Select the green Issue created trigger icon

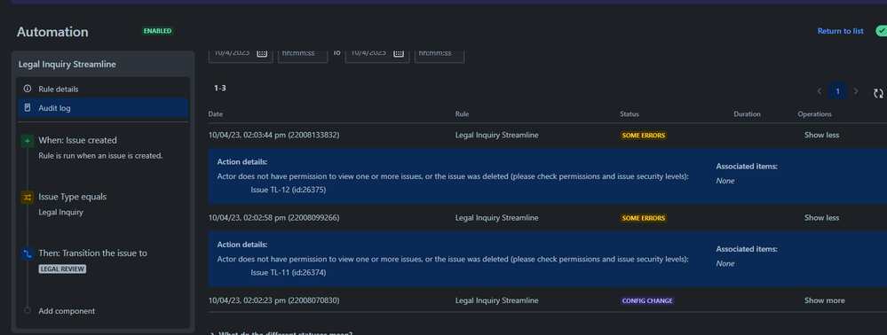pyautogui.click(x=28, y=141)
